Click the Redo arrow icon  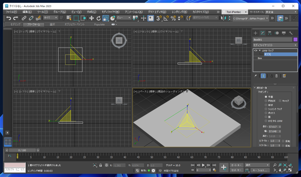[15, 18]
